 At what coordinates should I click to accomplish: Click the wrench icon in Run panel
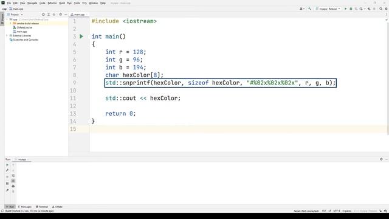[7, 170]
